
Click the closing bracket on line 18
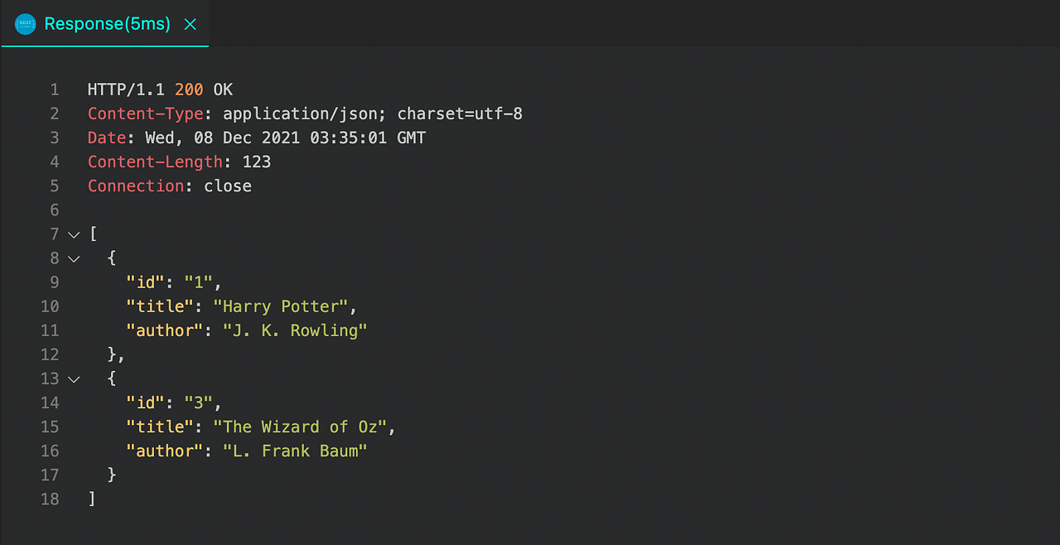coord(94,499)
